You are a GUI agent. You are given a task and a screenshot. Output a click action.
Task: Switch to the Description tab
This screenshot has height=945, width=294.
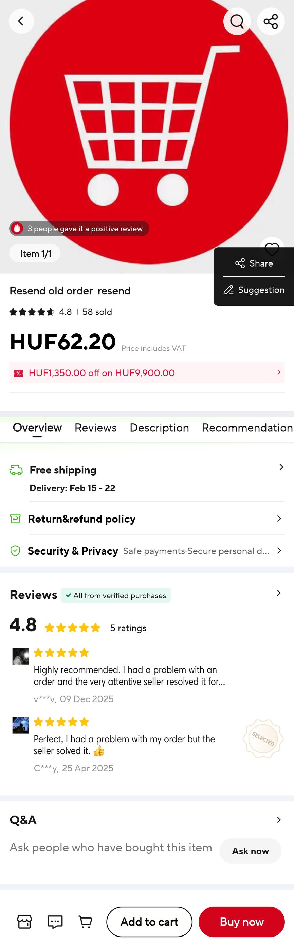[x=159, y=428]
